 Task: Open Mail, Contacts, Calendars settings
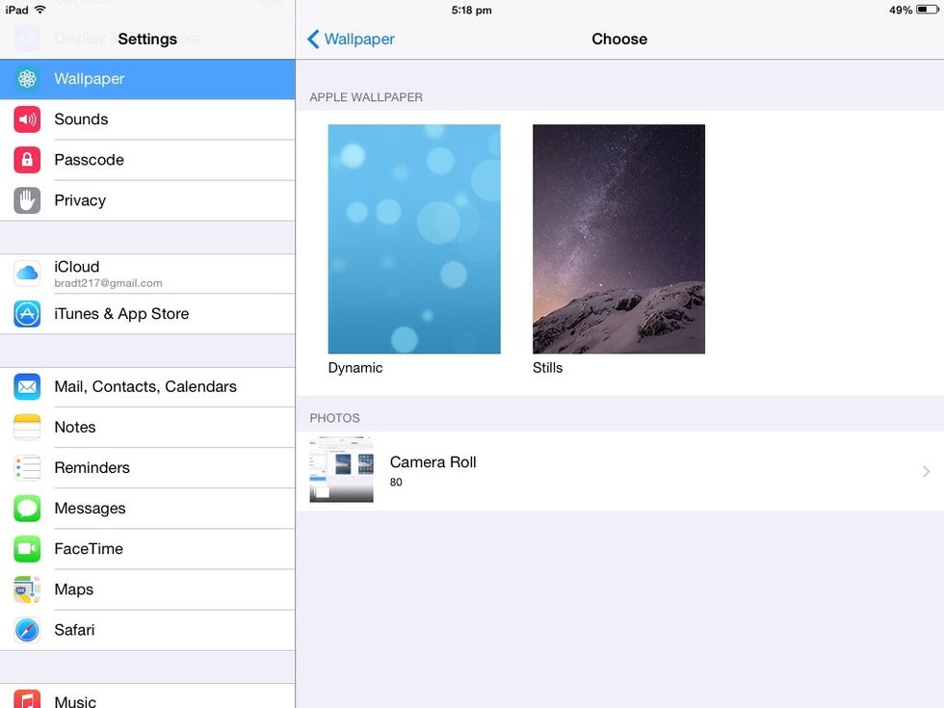coord(147,386)
